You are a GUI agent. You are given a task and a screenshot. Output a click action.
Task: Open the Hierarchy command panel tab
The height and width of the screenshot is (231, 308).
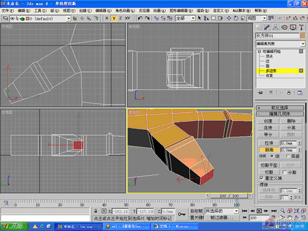click(275, 27)
